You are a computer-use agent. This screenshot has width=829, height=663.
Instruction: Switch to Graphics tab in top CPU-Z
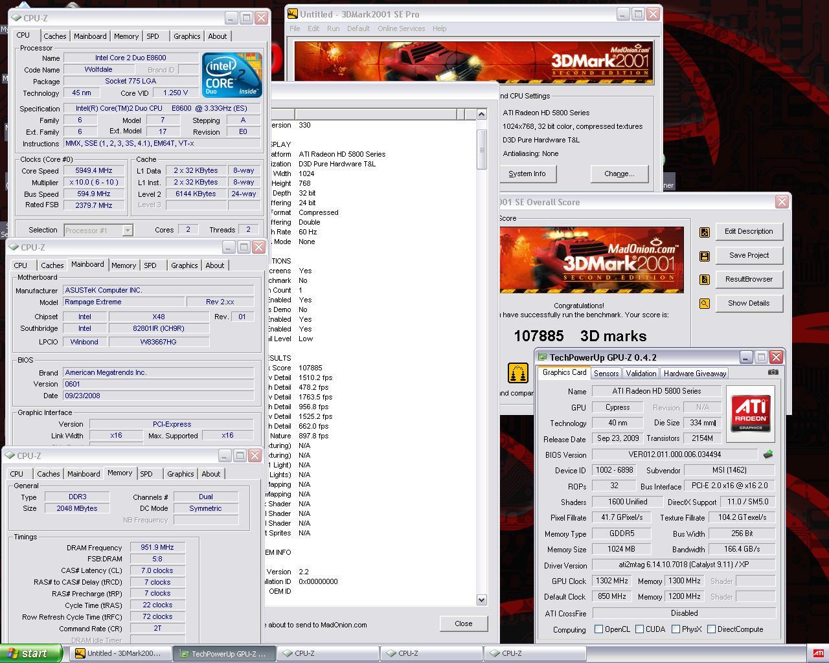[187, 36]
